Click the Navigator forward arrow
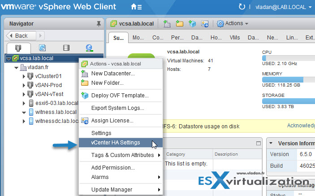This screenshot has width=315, height=196. point(40,36)
